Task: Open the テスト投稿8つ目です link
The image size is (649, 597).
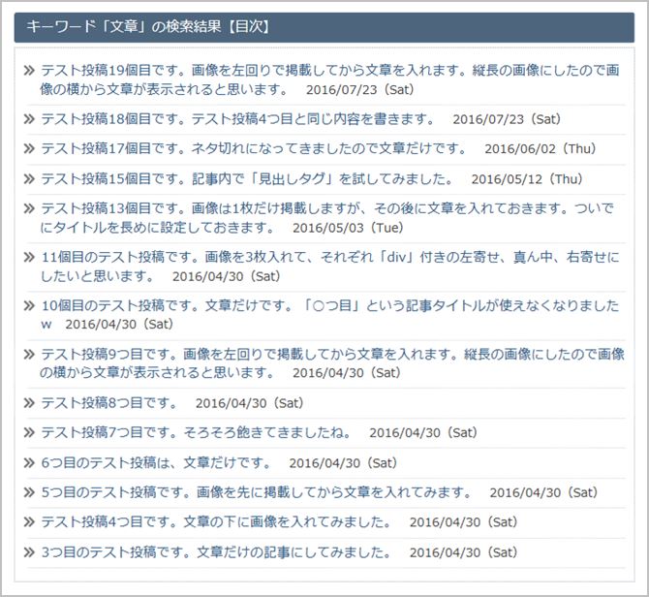Action: point(109,403)
